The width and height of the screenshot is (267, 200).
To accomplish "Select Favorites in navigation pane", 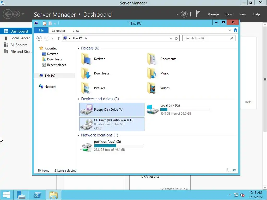I will (51, 48).
